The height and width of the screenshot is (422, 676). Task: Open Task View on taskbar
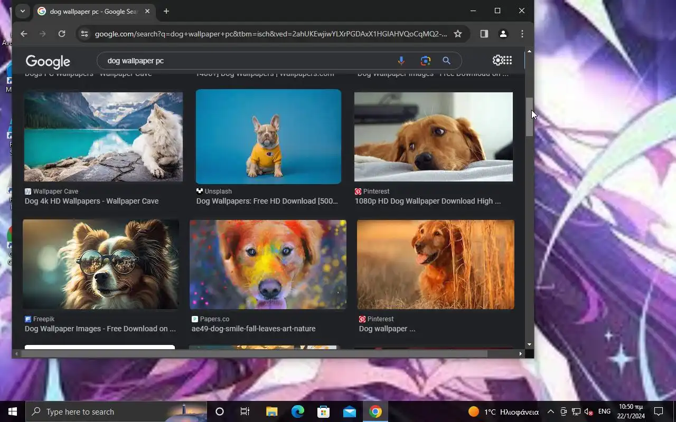(245, 411)
